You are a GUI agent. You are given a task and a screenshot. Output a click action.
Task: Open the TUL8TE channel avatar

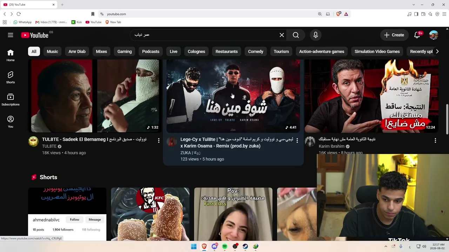[33, 141]
